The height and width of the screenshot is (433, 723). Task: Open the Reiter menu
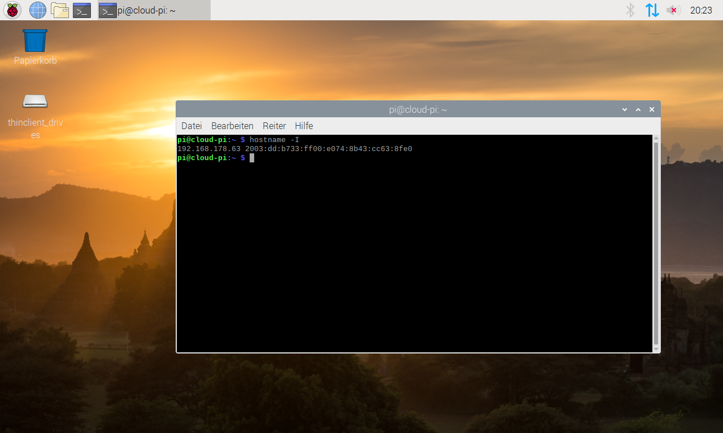tap(274, 126)
